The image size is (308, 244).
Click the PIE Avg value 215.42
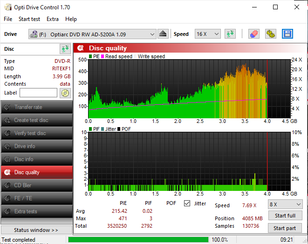(119, 211)
